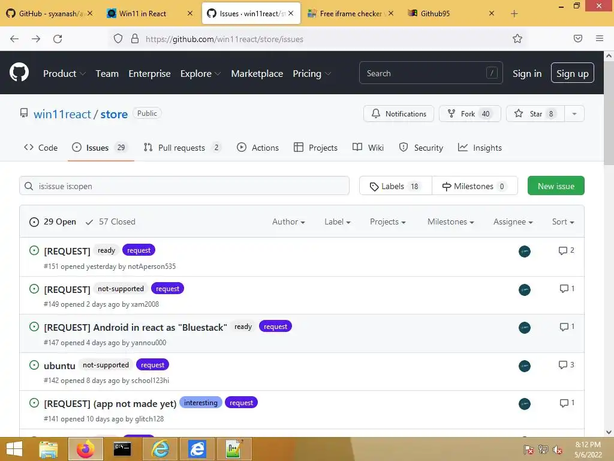Image resolution: width=614 pixels, height=461 pixels.
Task: Show the 57 Closed issues
Action: click(x=110, y=222)
